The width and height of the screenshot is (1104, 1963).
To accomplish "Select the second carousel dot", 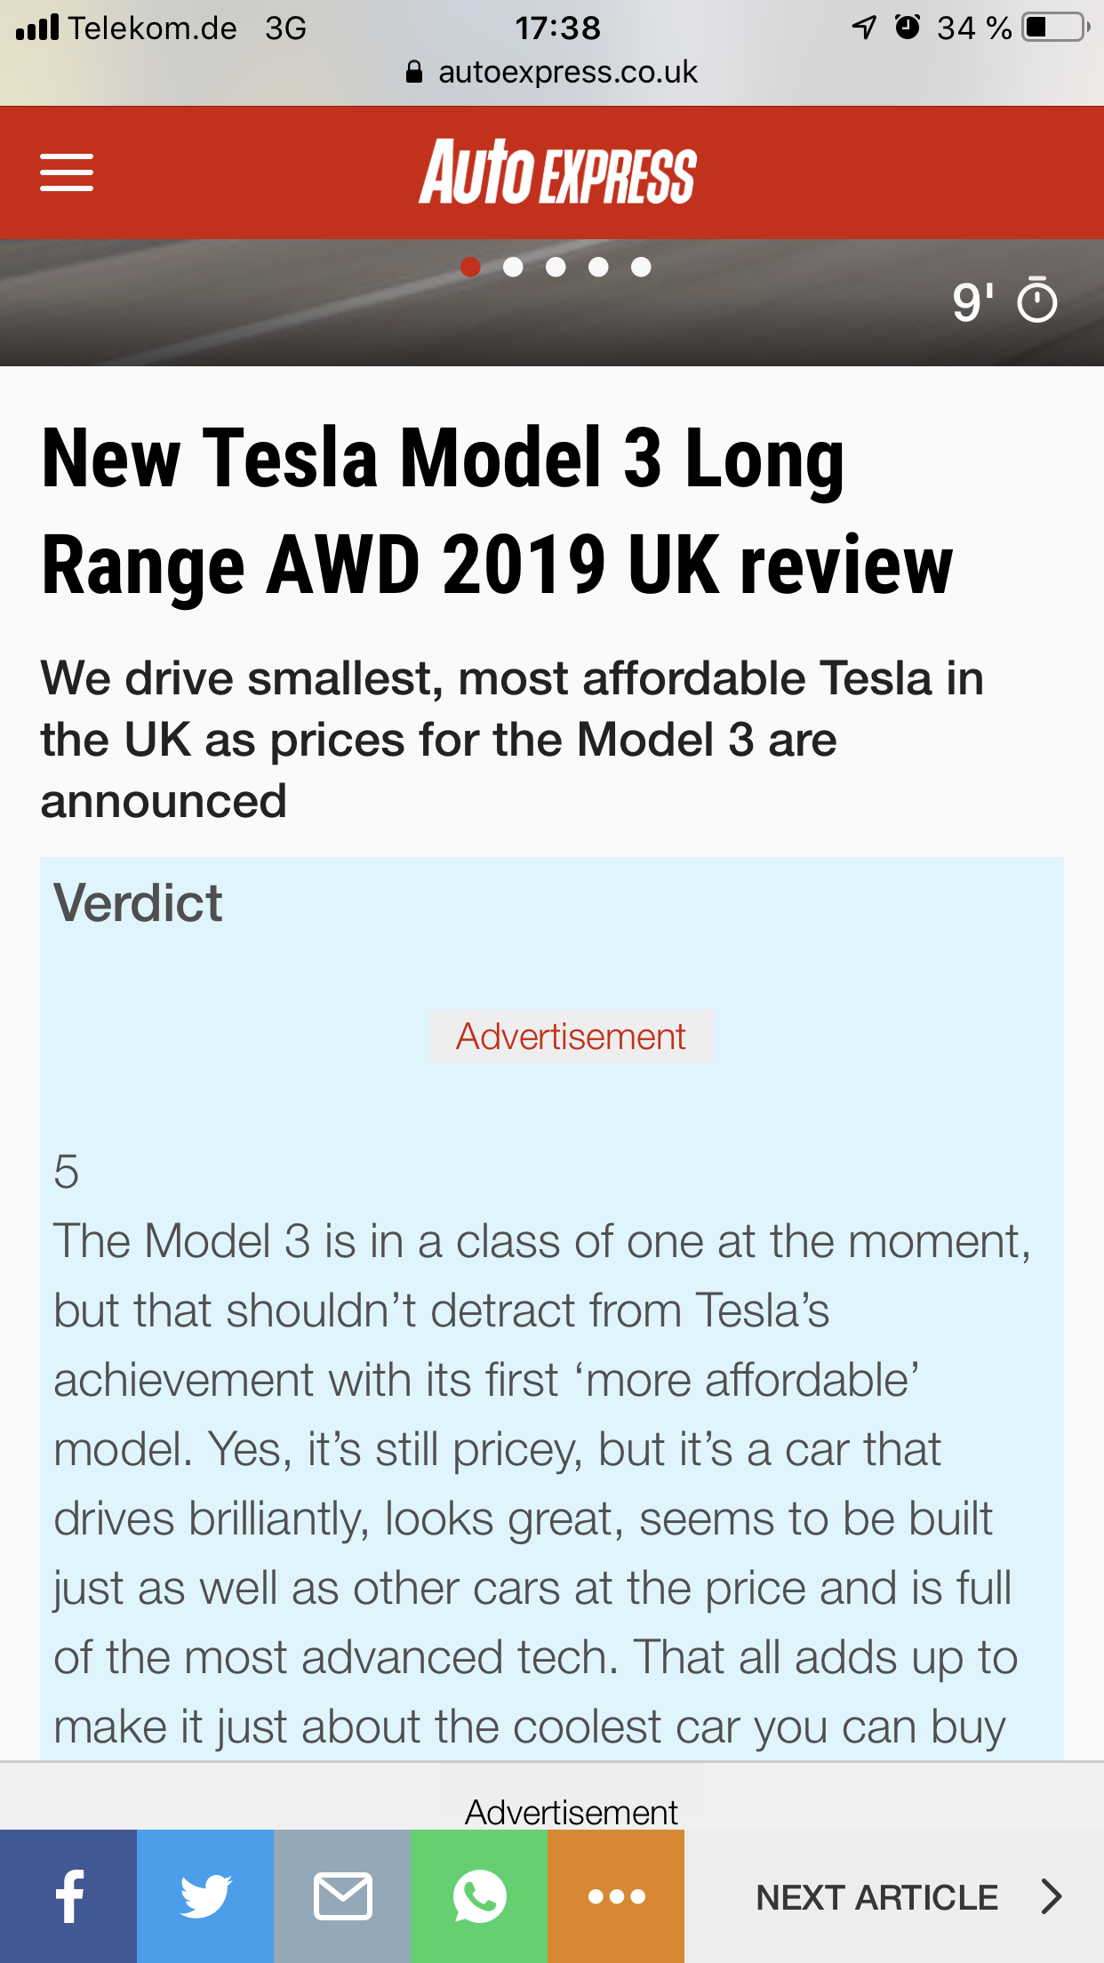I will click(513, 267).
